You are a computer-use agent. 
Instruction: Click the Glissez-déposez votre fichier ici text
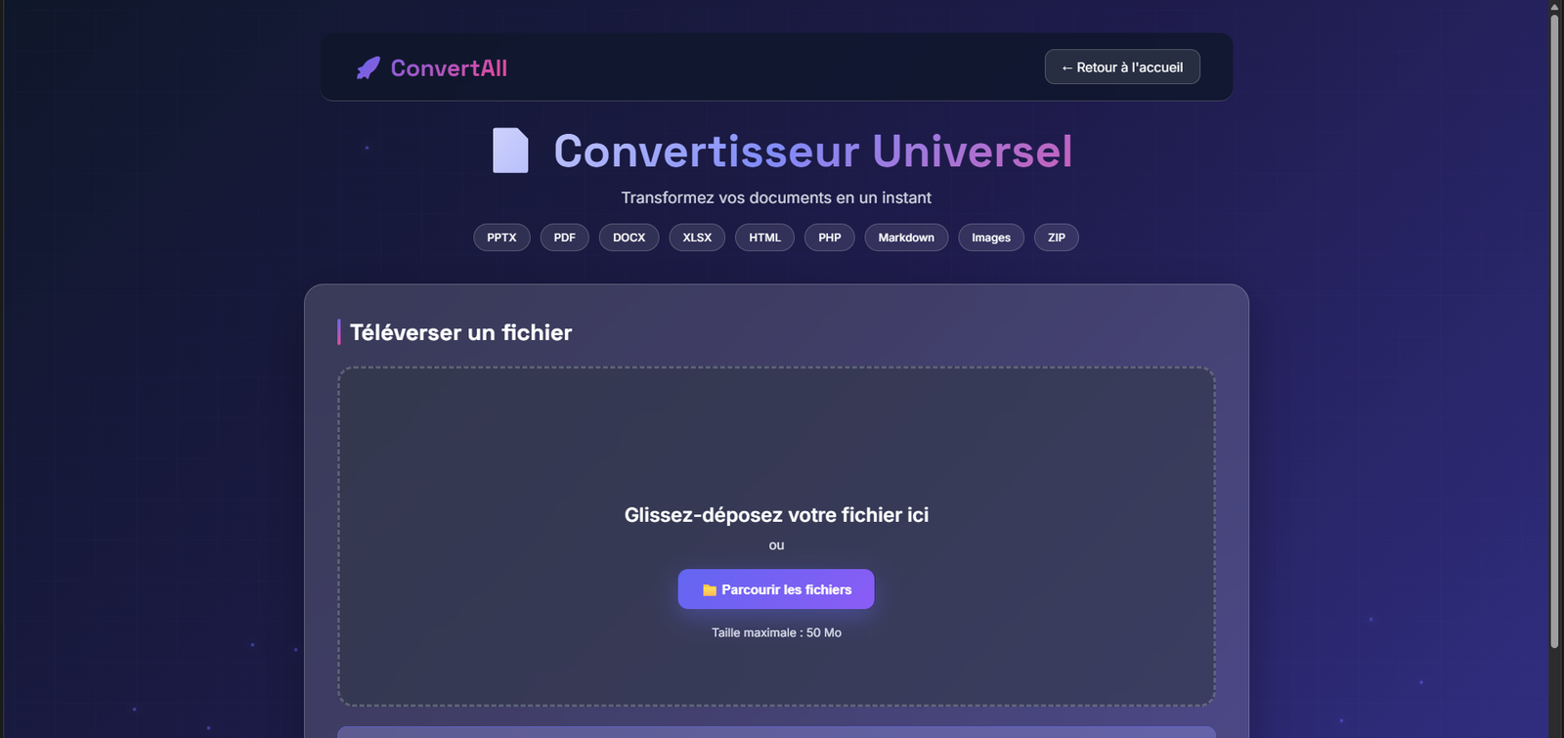tap(776, 515)
